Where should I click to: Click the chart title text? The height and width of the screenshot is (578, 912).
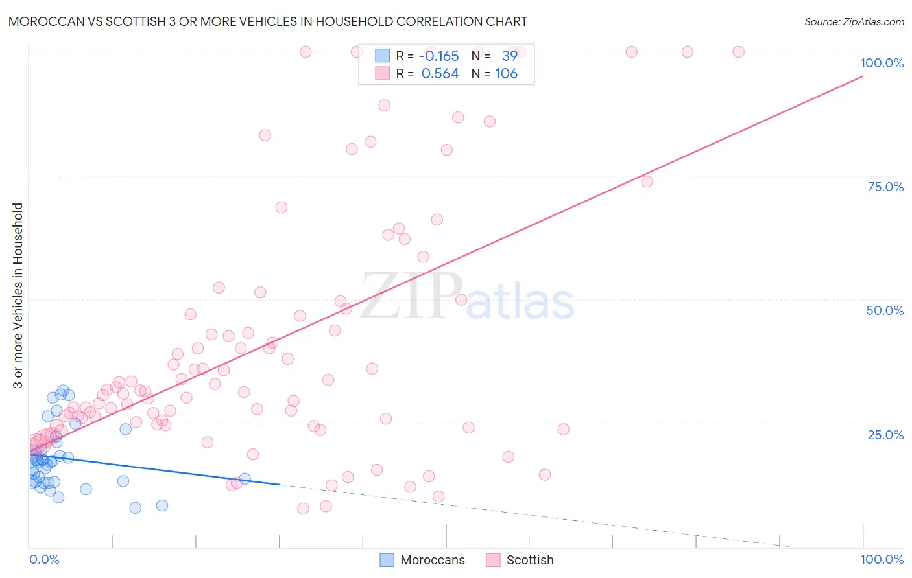[x=267, y=21]
